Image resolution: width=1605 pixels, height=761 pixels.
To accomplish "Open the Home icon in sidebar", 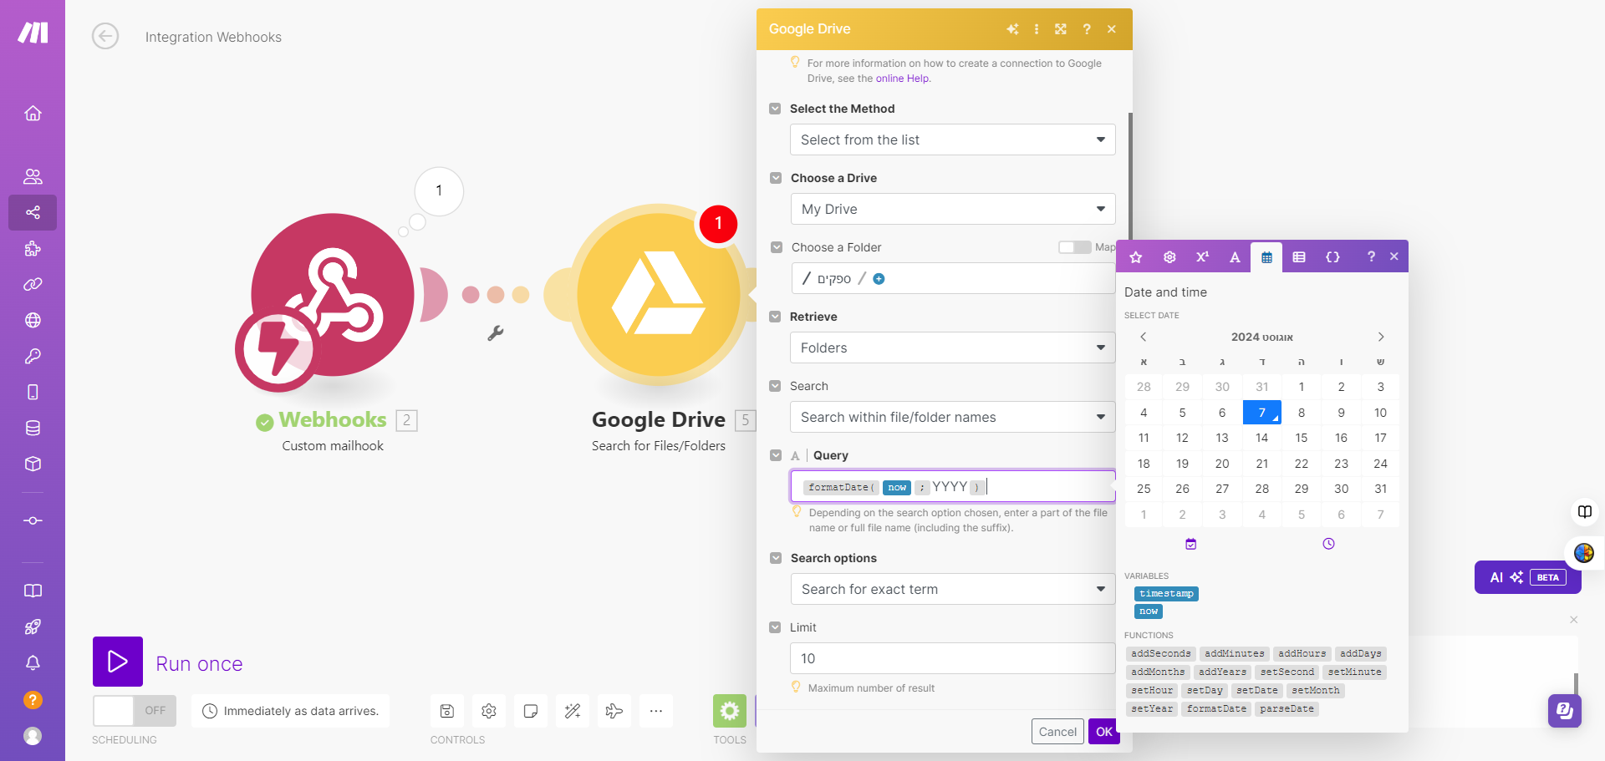I will tap(33, 113).
